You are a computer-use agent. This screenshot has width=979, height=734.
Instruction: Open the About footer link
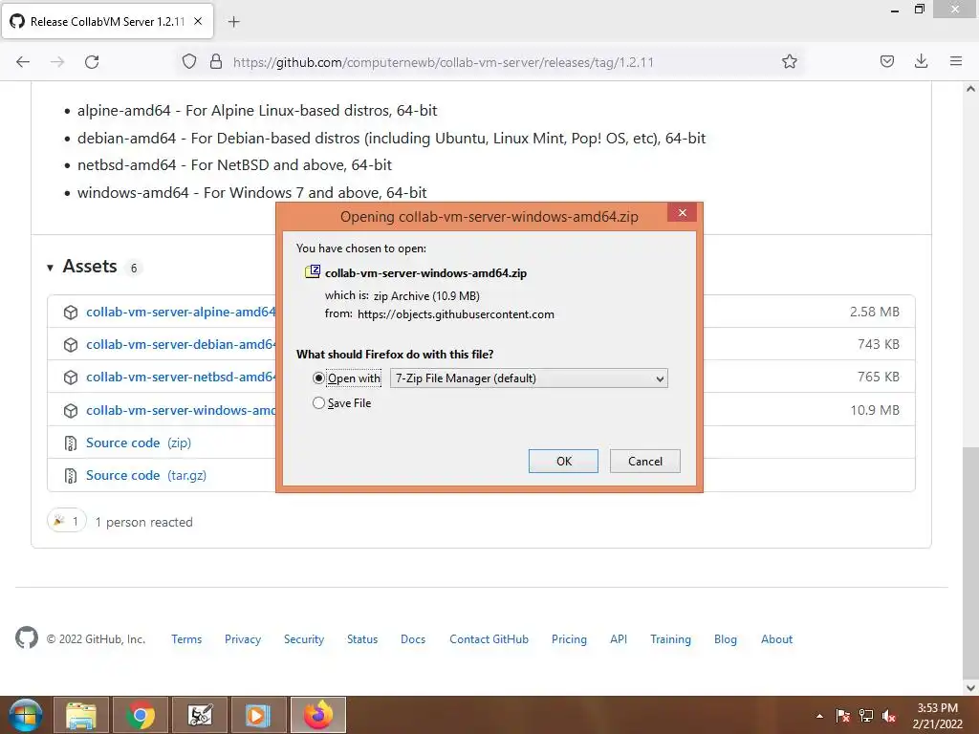pyautogui.click(x=776, y=639)
